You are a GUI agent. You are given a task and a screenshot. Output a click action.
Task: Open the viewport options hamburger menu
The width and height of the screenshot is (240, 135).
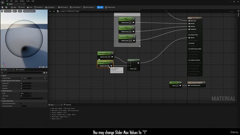[2, 11]
